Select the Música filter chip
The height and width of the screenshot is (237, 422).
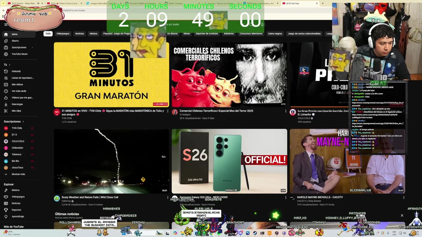(x=94, y=34)
